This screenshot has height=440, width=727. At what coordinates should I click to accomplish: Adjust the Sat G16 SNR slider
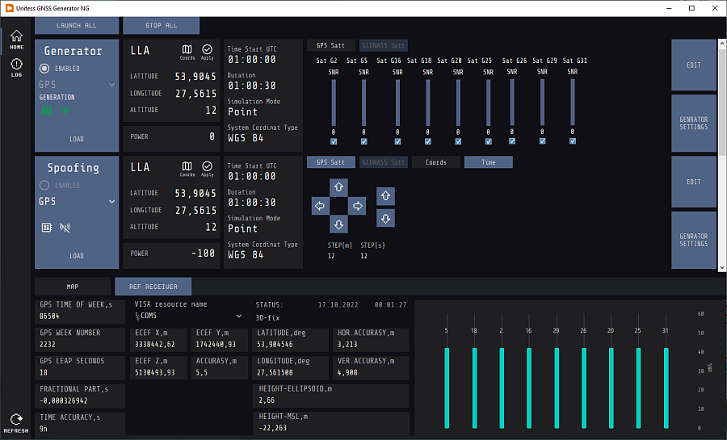(396, 102)
